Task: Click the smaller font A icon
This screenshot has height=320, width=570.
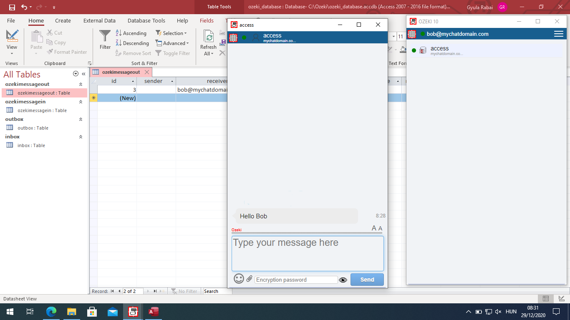Action: (x=381, y=228)
